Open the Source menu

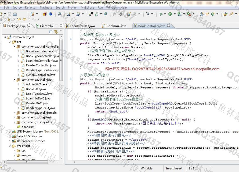17,8
